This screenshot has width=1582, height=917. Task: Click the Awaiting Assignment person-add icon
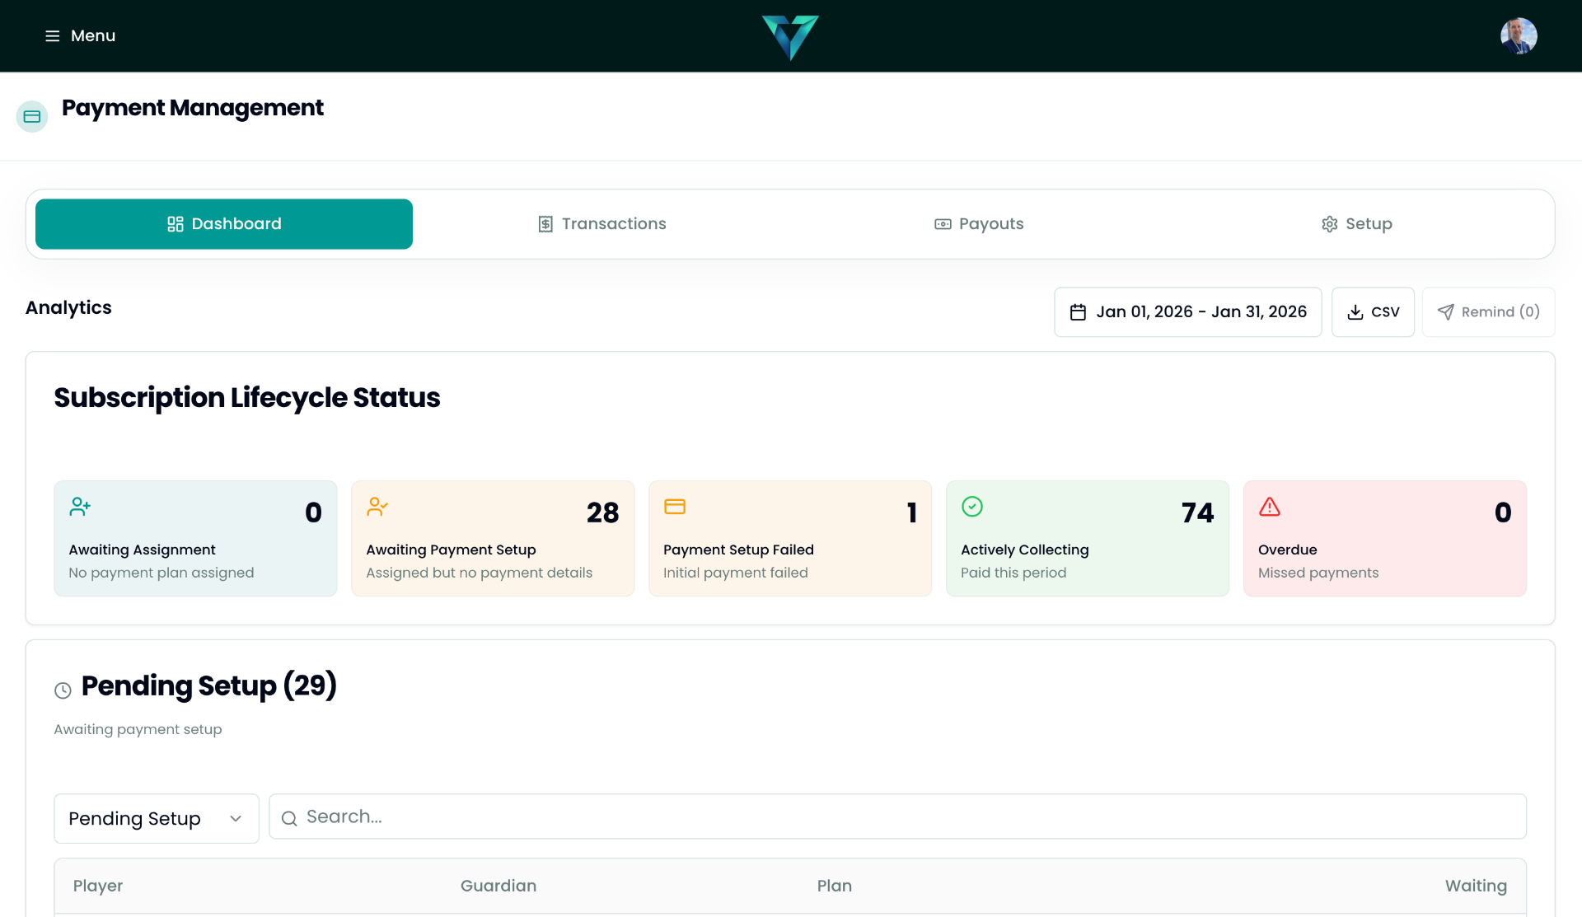pyautogui.click(x=79, y=507)
